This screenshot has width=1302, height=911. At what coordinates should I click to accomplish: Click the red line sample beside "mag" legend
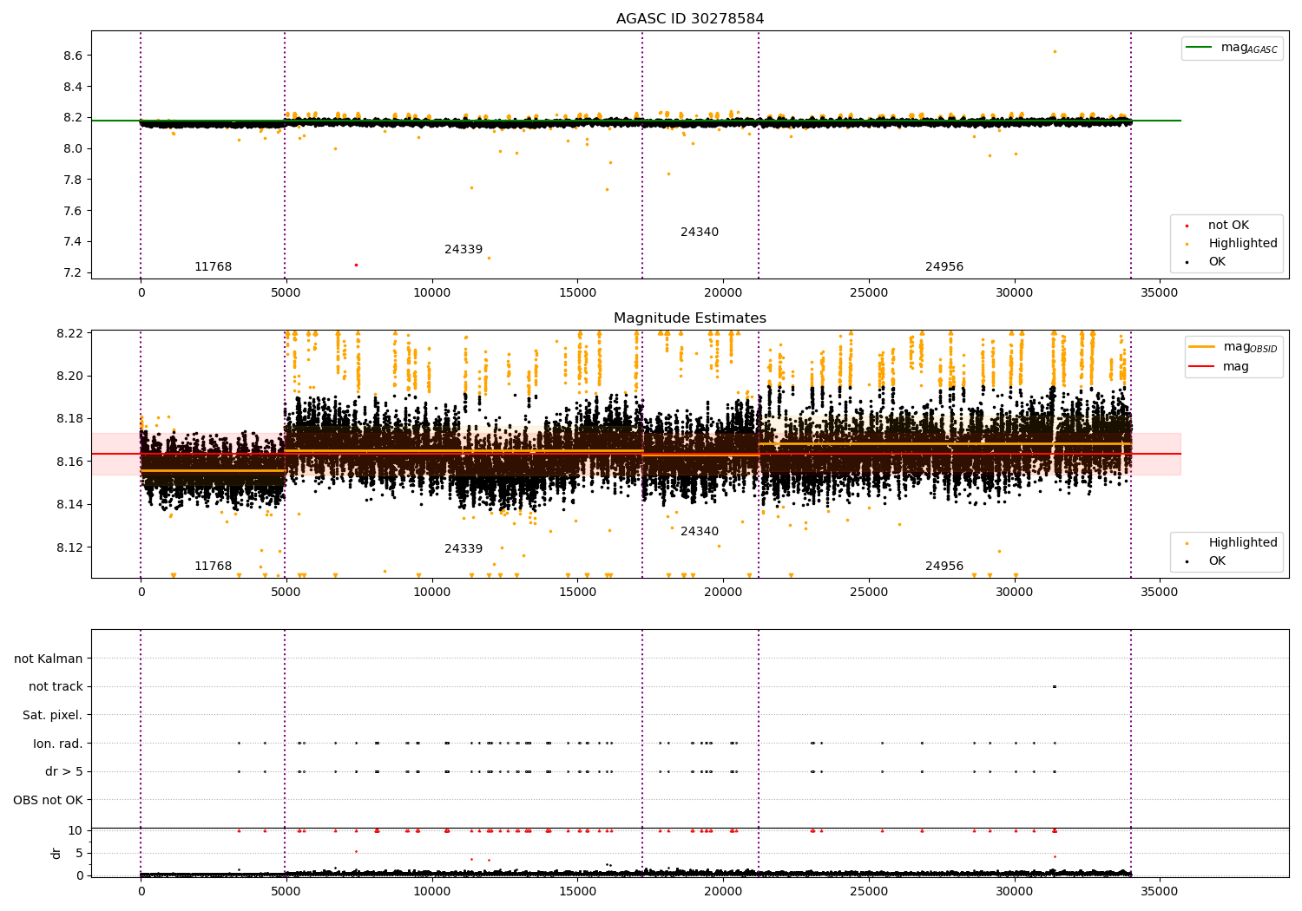1202,367
